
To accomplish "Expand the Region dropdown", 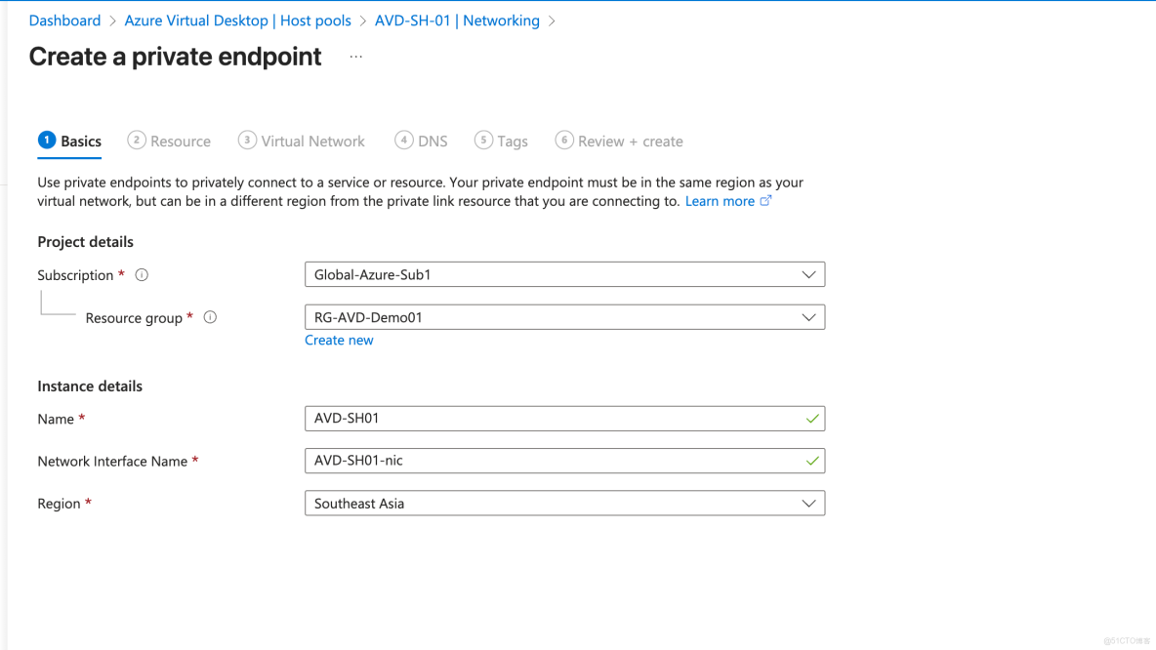I will [x=808, y=503].
